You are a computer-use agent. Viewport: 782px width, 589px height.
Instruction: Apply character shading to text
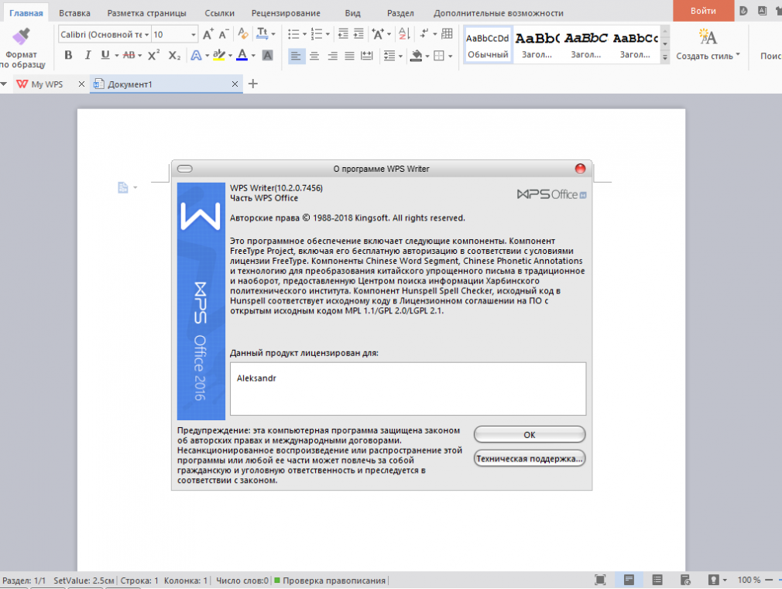267,56
